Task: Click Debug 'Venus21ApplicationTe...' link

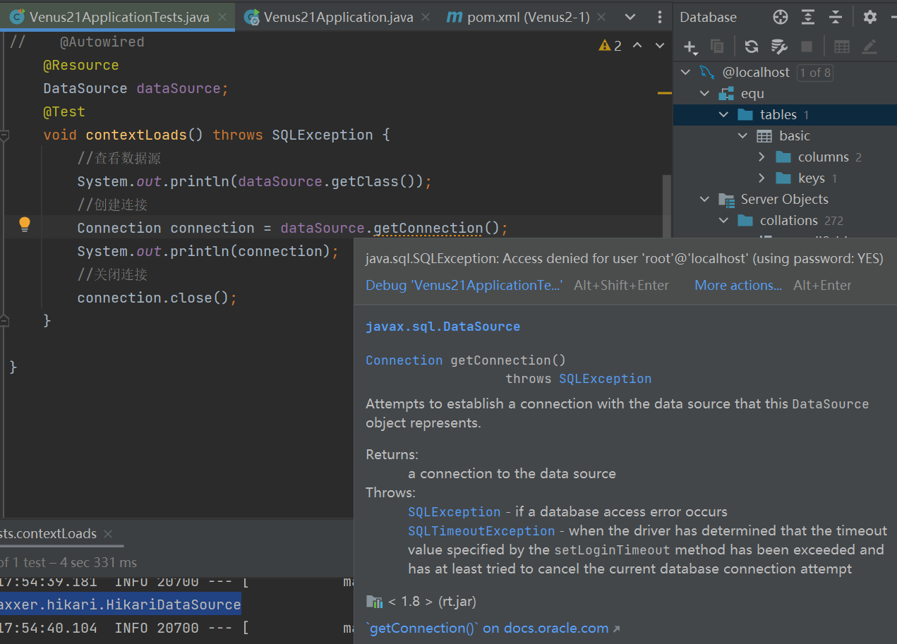Action: pyautogui.click(x=464, y=286)
